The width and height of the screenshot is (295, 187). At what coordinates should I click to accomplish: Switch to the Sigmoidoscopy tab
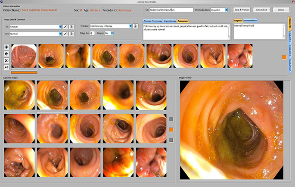169,21
